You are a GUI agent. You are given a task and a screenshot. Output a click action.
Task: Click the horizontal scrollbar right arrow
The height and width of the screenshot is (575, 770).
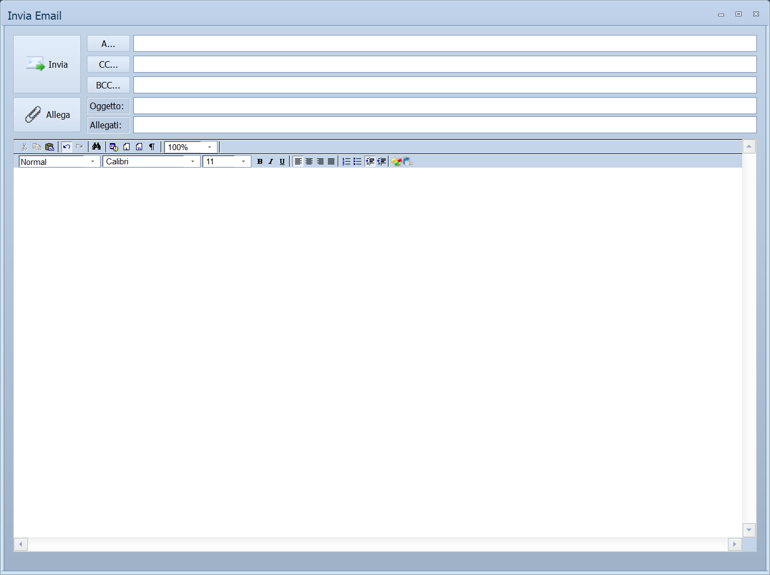(x=734, y=544)
